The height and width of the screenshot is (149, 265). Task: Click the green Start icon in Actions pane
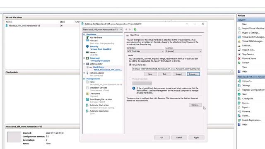coord(239,94)
